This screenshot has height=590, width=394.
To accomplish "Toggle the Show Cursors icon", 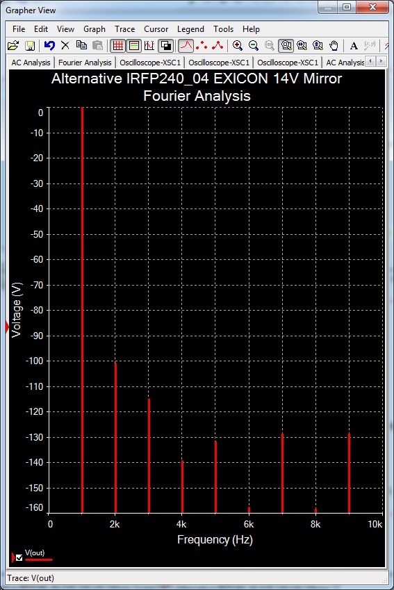I will 149,46.
